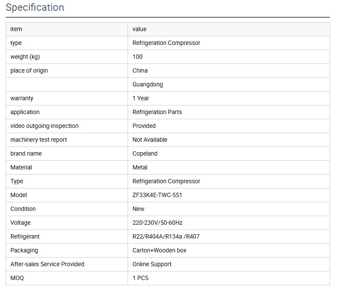This screenshot has height=290, width=337.
Task: Select the weight (kg) label cell
Action: click(25, 57)
